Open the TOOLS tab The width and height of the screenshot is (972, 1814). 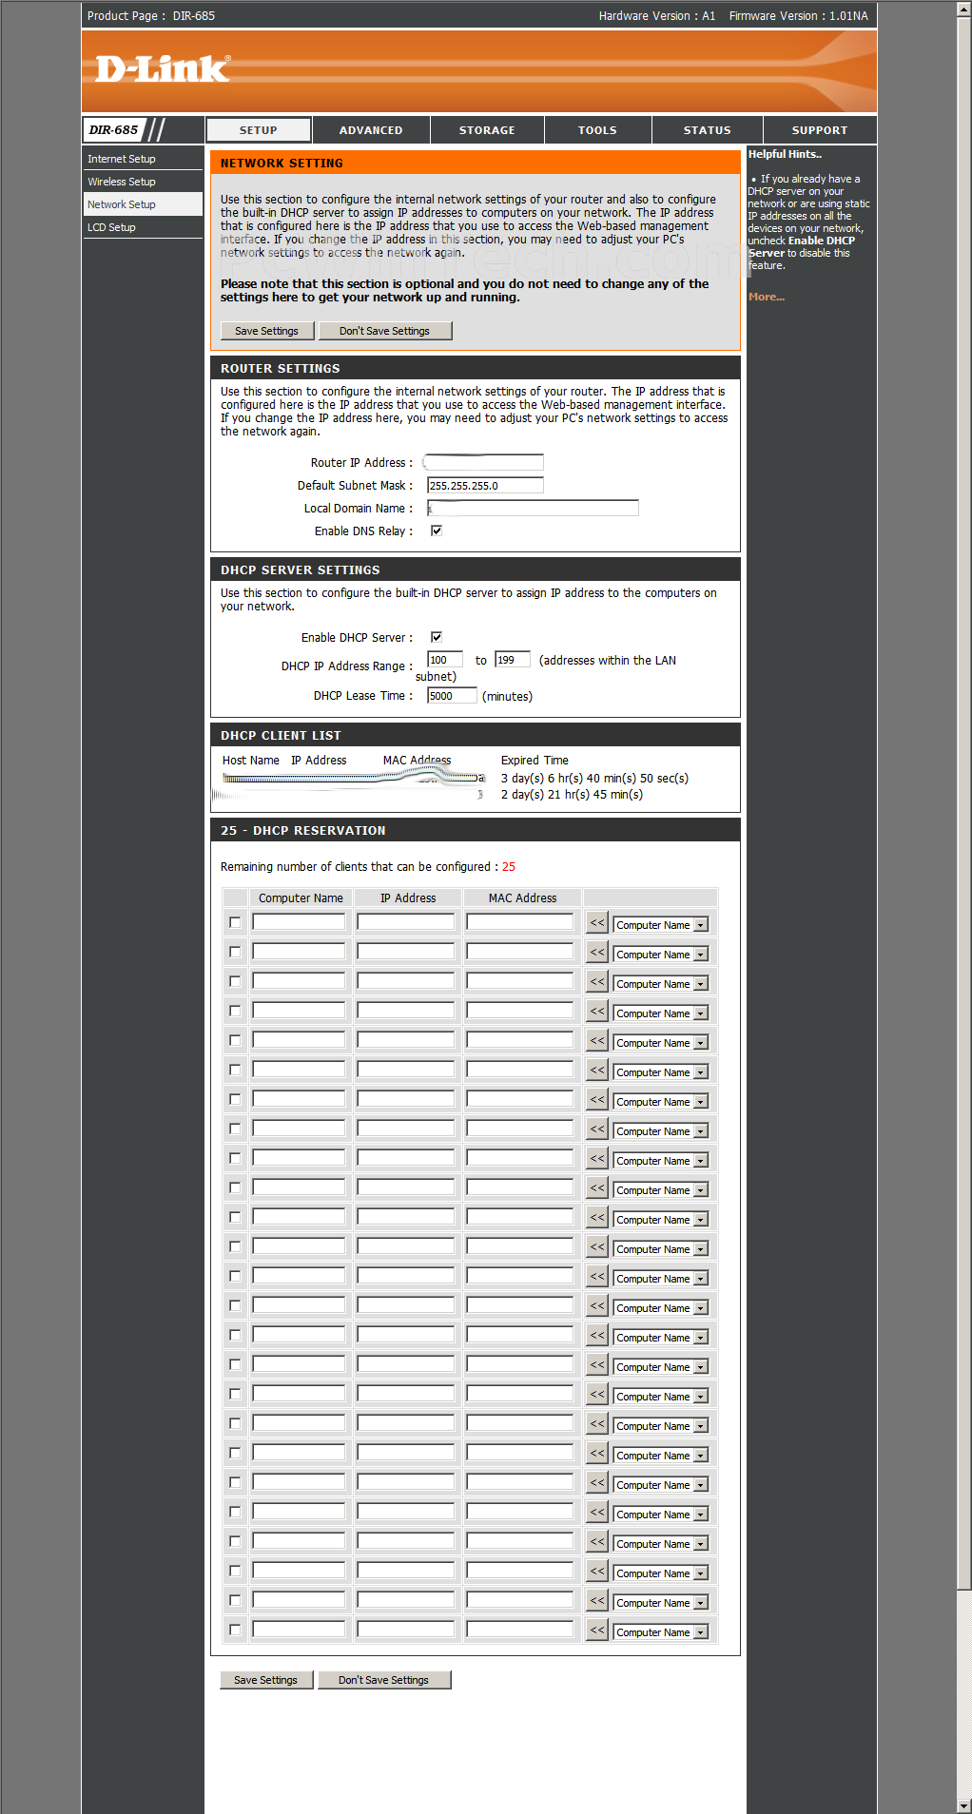[597, 130]
